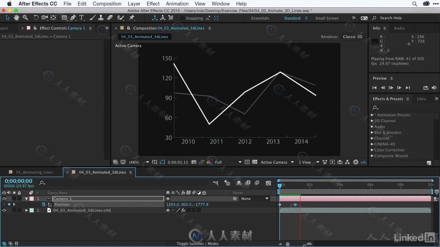Click the timeline zoom slider handle

288,244
